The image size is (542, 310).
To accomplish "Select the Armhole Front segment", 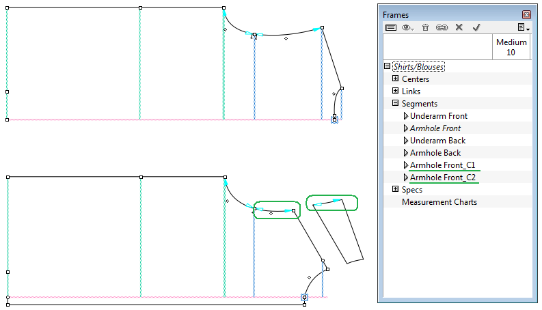I will point(435,128).
